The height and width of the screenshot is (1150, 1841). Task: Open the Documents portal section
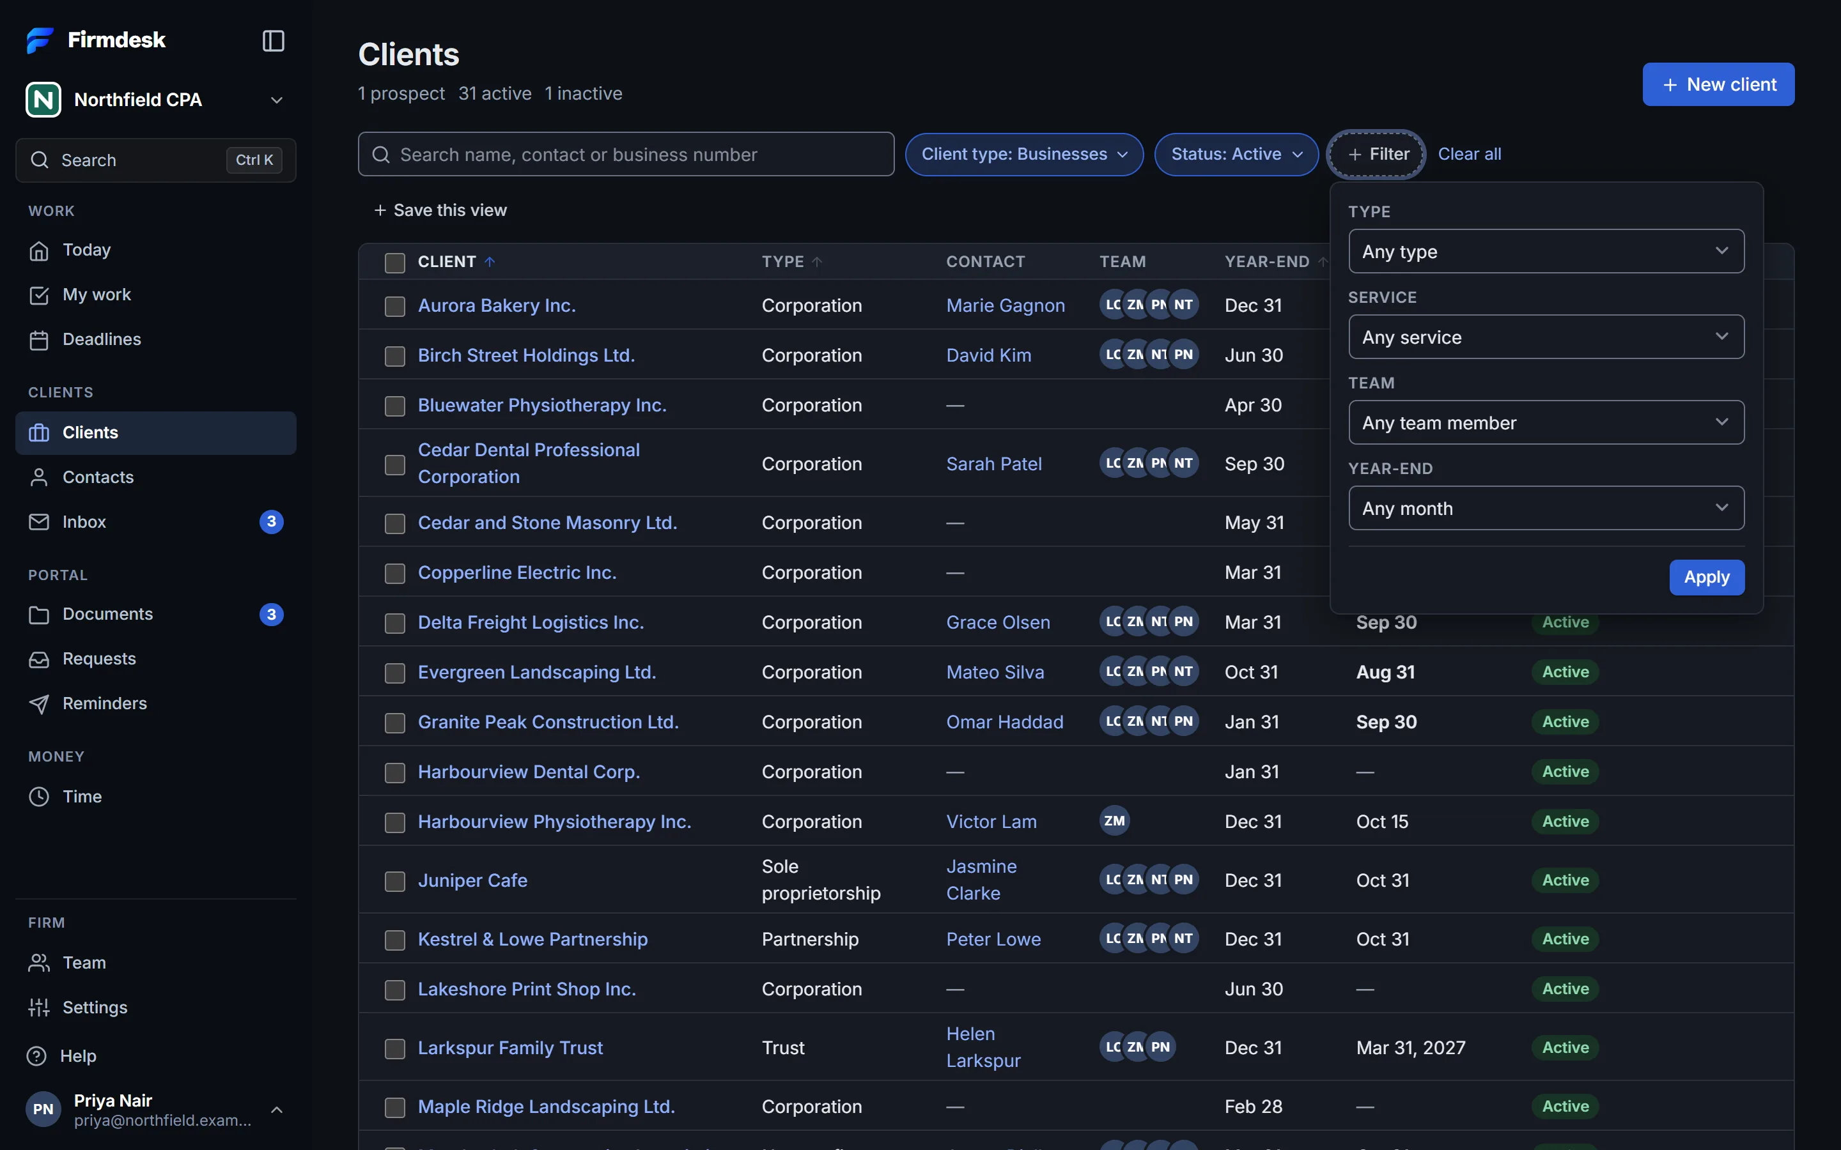click(x=156, y=614)
